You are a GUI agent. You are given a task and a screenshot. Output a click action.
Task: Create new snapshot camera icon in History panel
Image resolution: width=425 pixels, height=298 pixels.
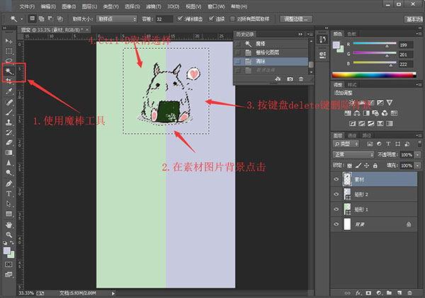290,79
